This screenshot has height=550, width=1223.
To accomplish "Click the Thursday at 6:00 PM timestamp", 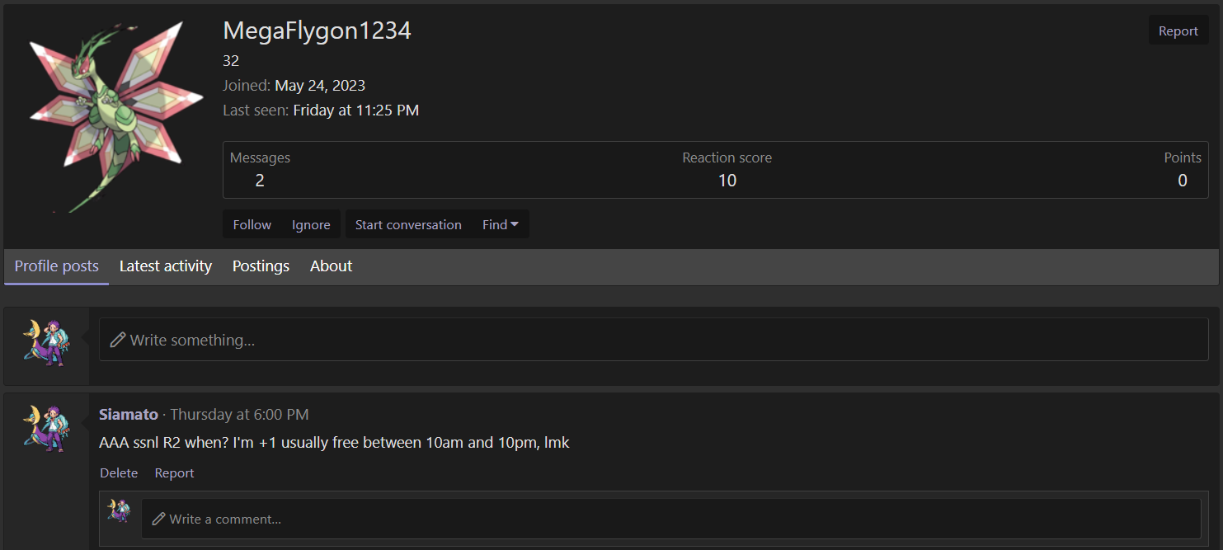I will point(239,414).
